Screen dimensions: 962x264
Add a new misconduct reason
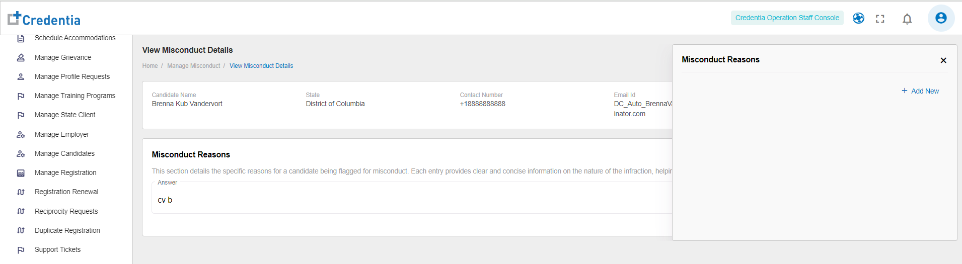coord(920,91)
